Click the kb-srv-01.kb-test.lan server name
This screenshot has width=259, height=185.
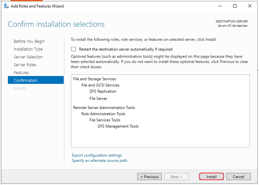[x=233, y=26]
